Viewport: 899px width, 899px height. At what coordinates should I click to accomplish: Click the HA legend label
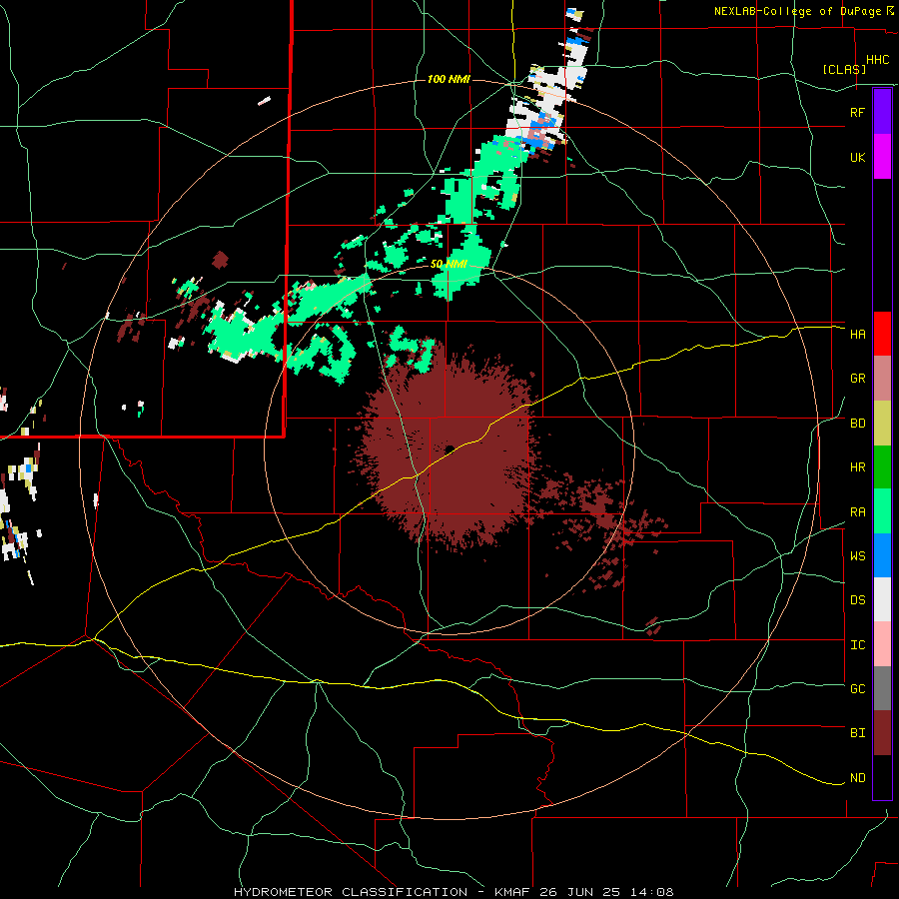(858, 335)
